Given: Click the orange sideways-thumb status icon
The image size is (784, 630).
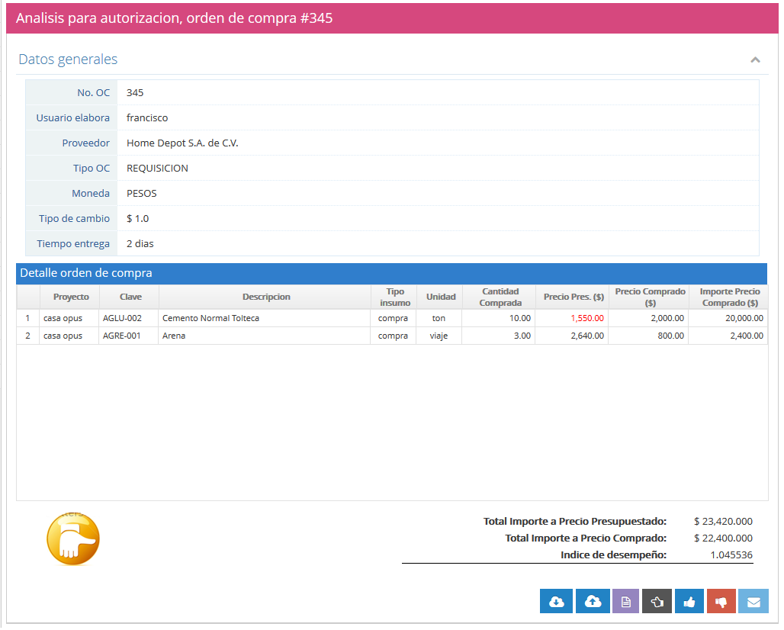Looking at the screenshot, I should click(x=73, y=539).
